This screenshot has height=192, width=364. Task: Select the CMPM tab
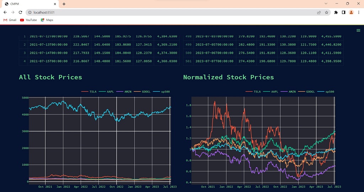click(30, 4)
